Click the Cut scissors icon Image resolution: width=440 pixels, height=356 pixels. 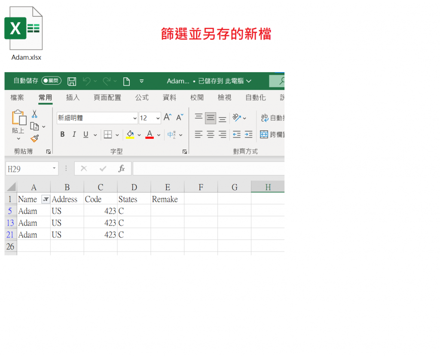tap(34, 114)
